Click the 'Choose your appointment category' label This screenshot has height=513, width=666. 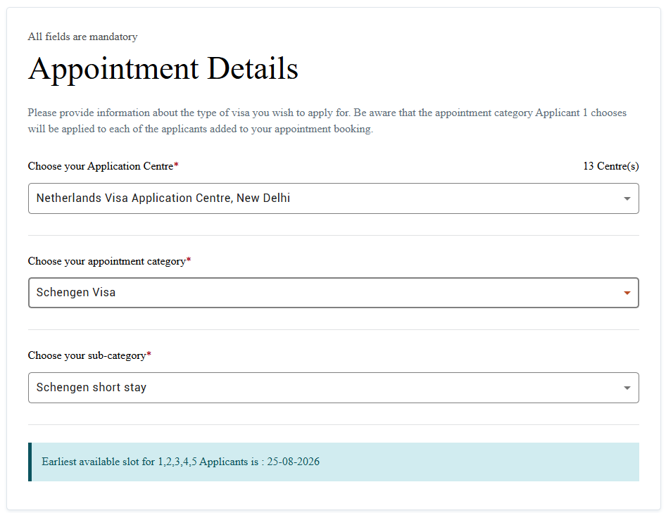coord(110,261)
